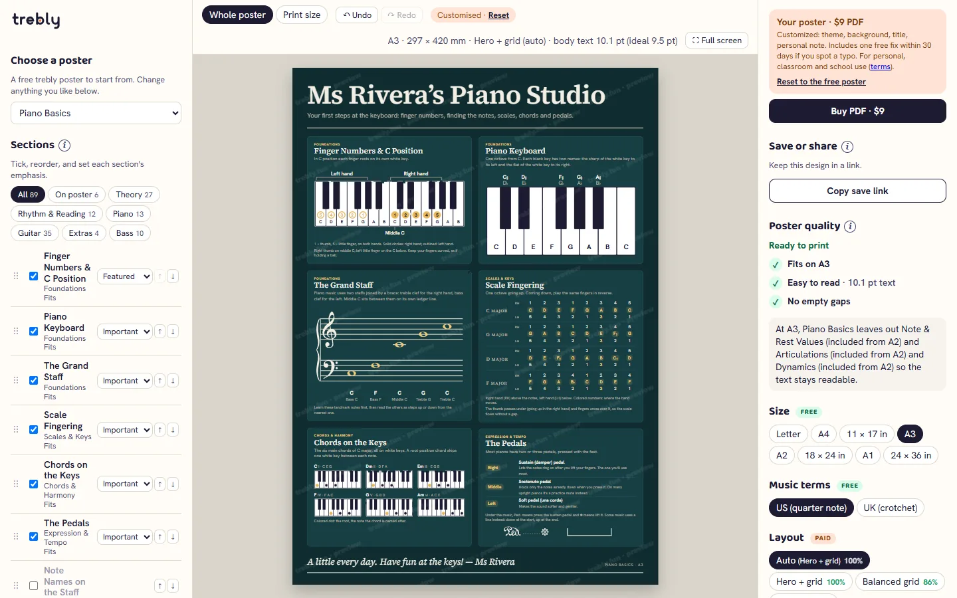Grab the drag handle for Piano Keyboard
Viewport: 957px width, 598px height.
16,332
